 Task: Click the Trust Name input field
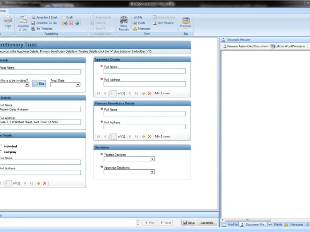(x=40, y=72)
